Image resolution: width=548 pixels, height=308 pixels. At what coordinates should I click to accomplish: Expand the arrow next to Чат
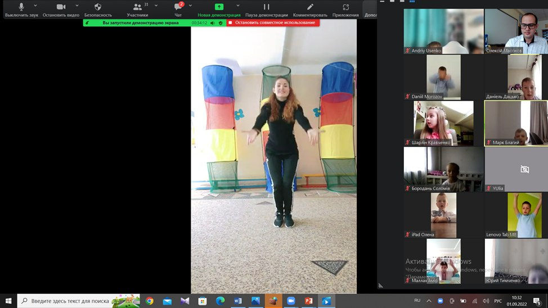click(190, 6)
